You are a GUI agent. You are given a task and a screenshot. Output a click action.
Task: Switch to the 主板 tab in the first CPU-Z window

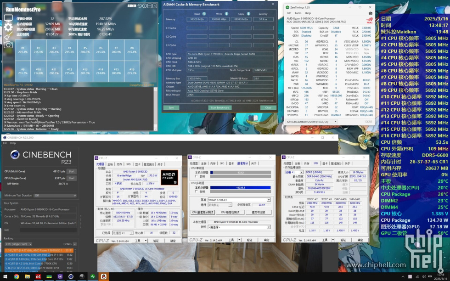coord(110,164)
